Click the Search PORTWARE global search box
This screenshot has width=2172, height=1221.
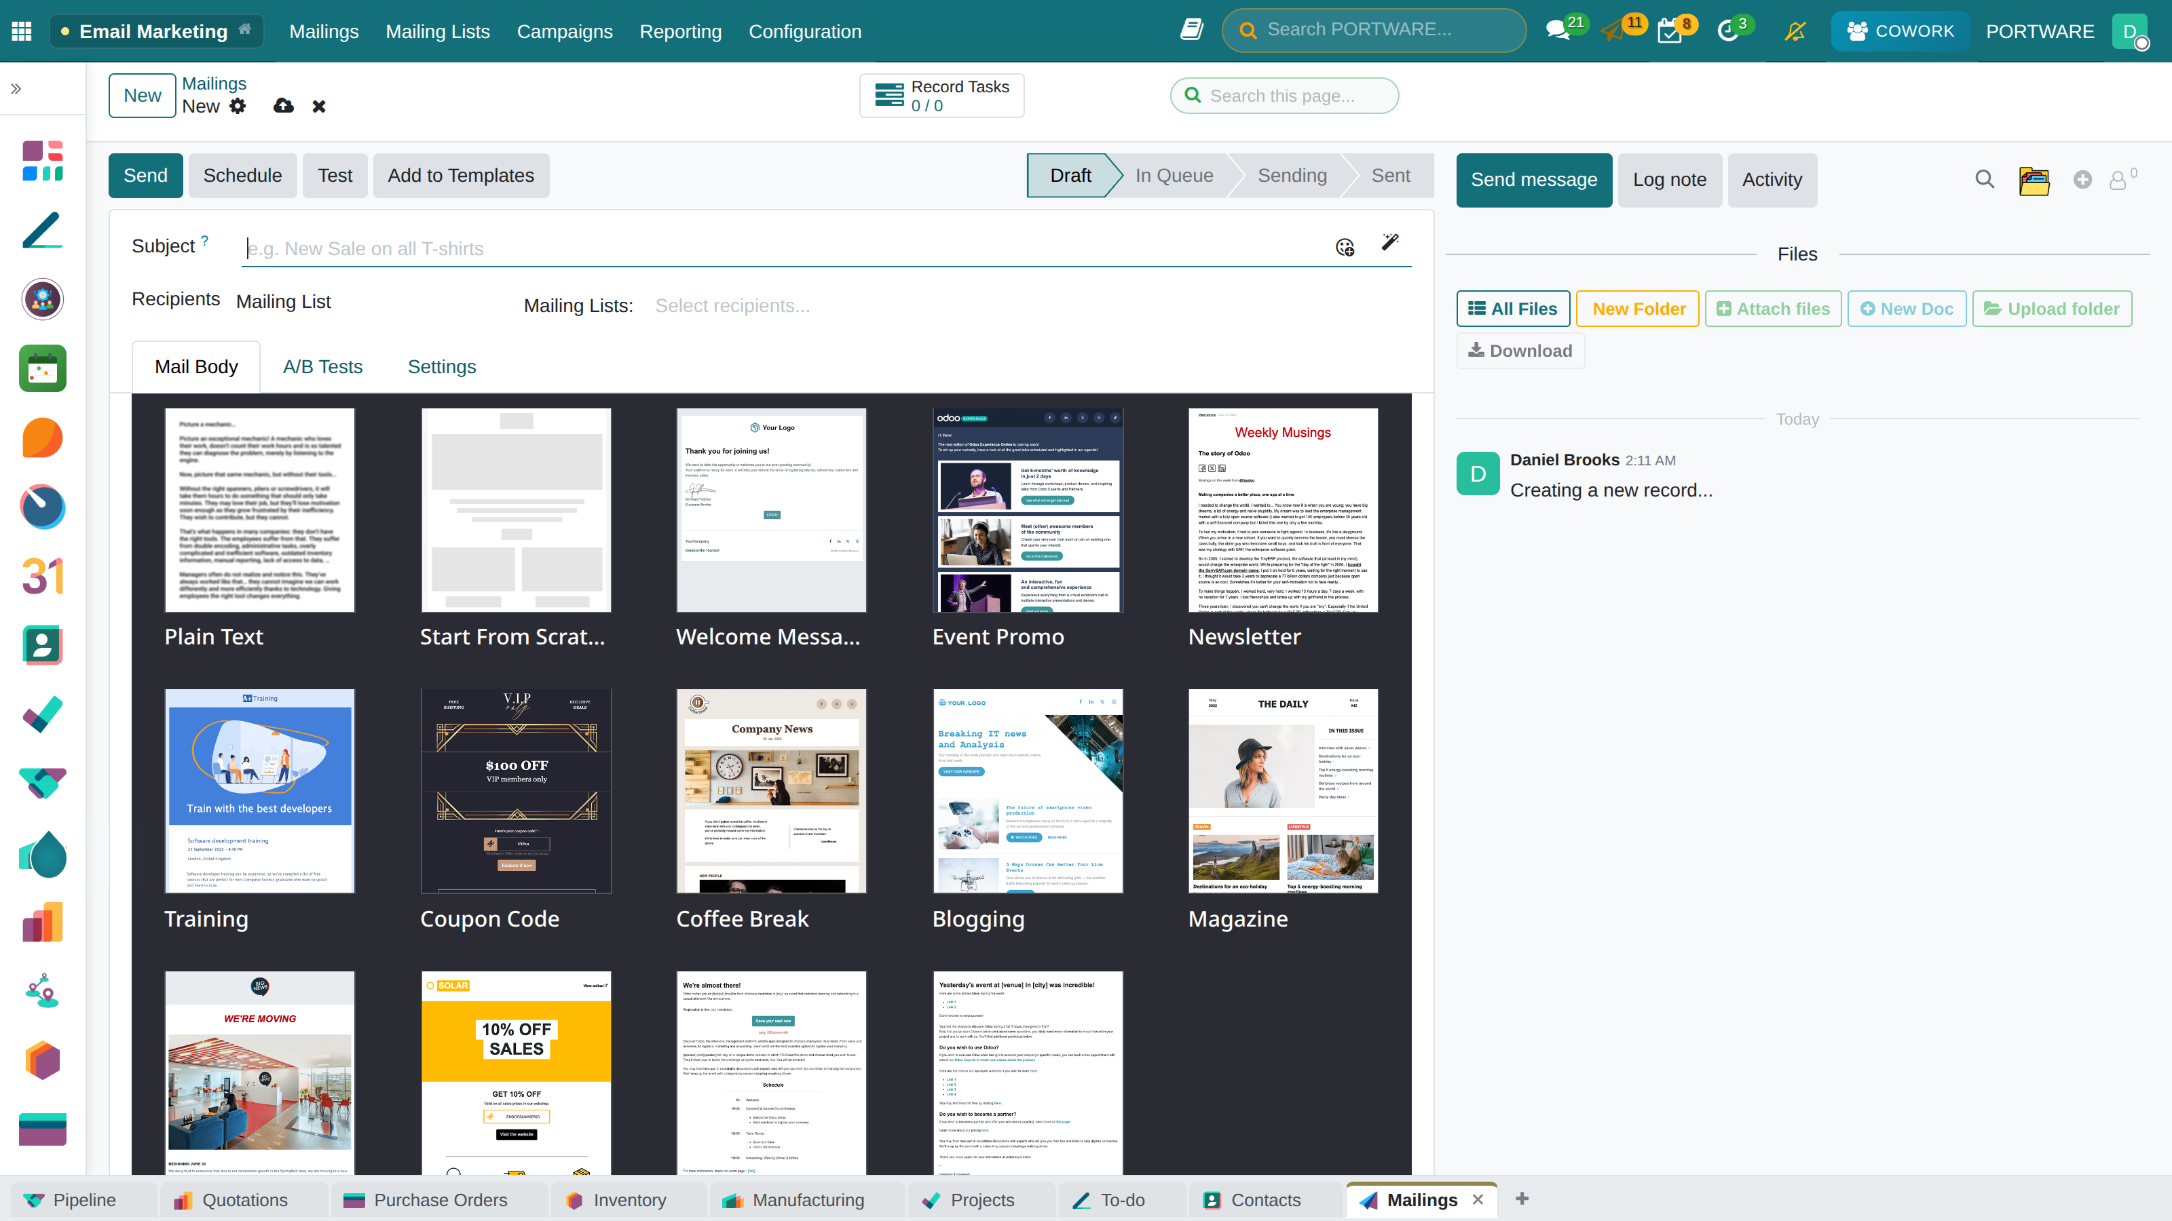click(x=1374, y=31)
